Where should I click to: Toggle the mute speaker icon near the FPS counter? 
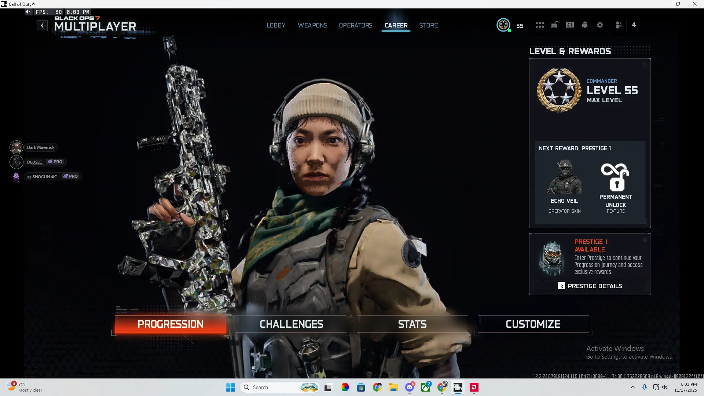tap(28, 11)
